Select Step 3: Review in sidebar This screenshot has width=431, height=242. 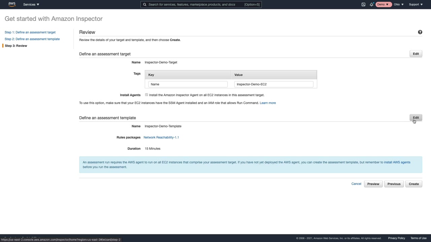click(16, 46)
